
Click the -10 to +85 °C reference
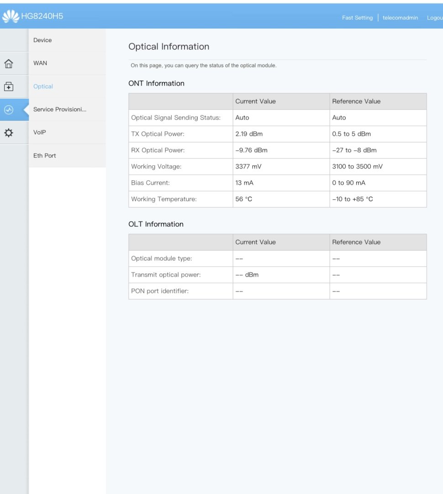click(353, 199)
